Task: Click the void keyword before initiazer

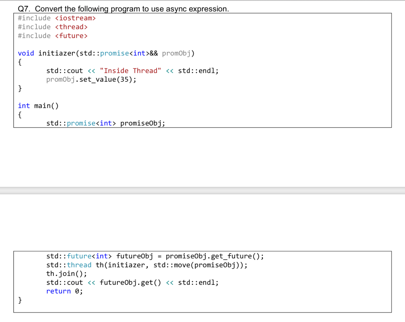Action: 24,53
